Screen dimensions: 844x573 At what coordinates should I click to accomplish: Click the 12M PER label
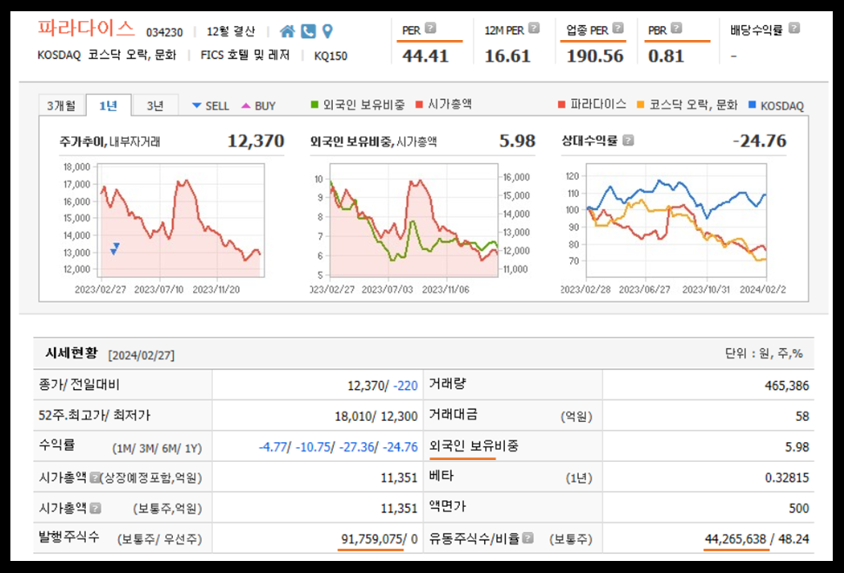pyautogui.click(x=504, y=30)
